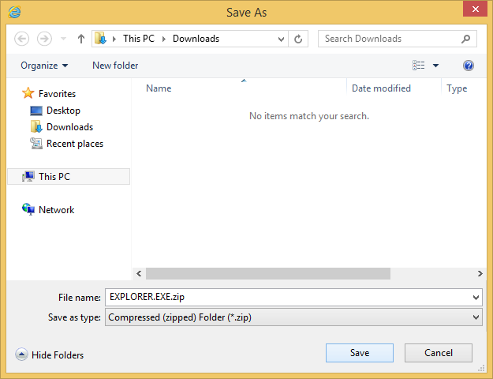Collapse the pane with Hide Folders

(x=50, y=355)
